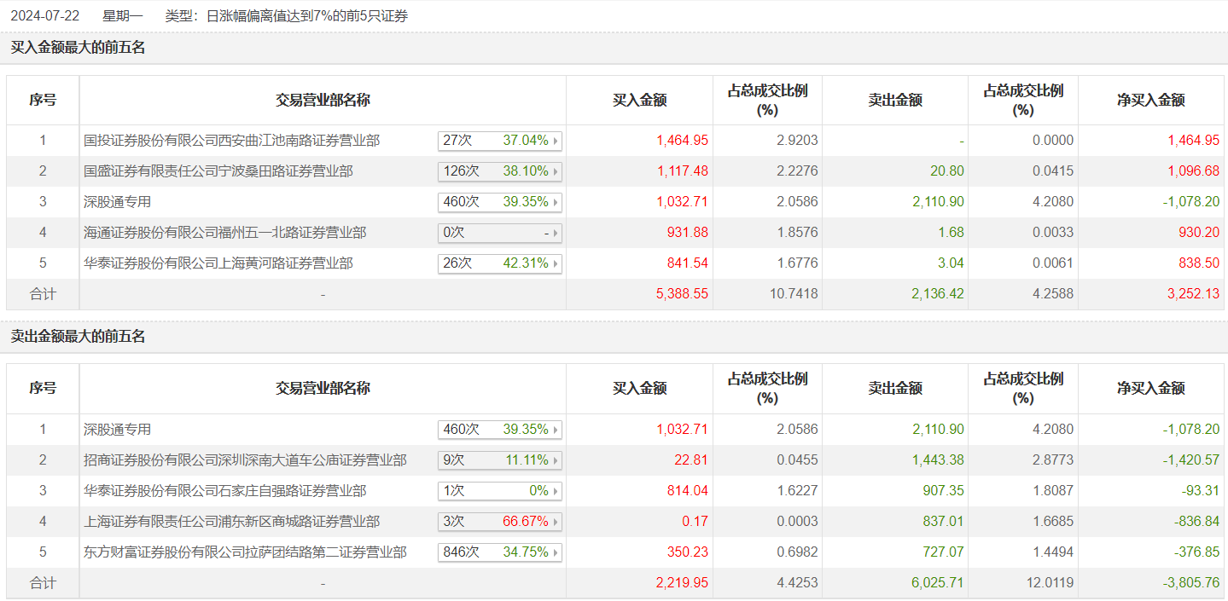Click the date 2024-07-22

tap(45, 15)
